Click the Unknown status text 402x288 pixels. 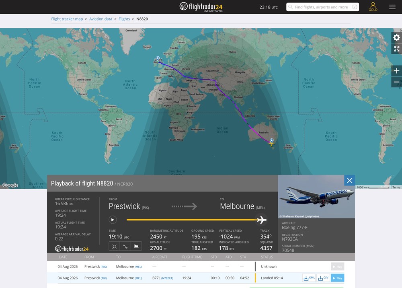269,267
